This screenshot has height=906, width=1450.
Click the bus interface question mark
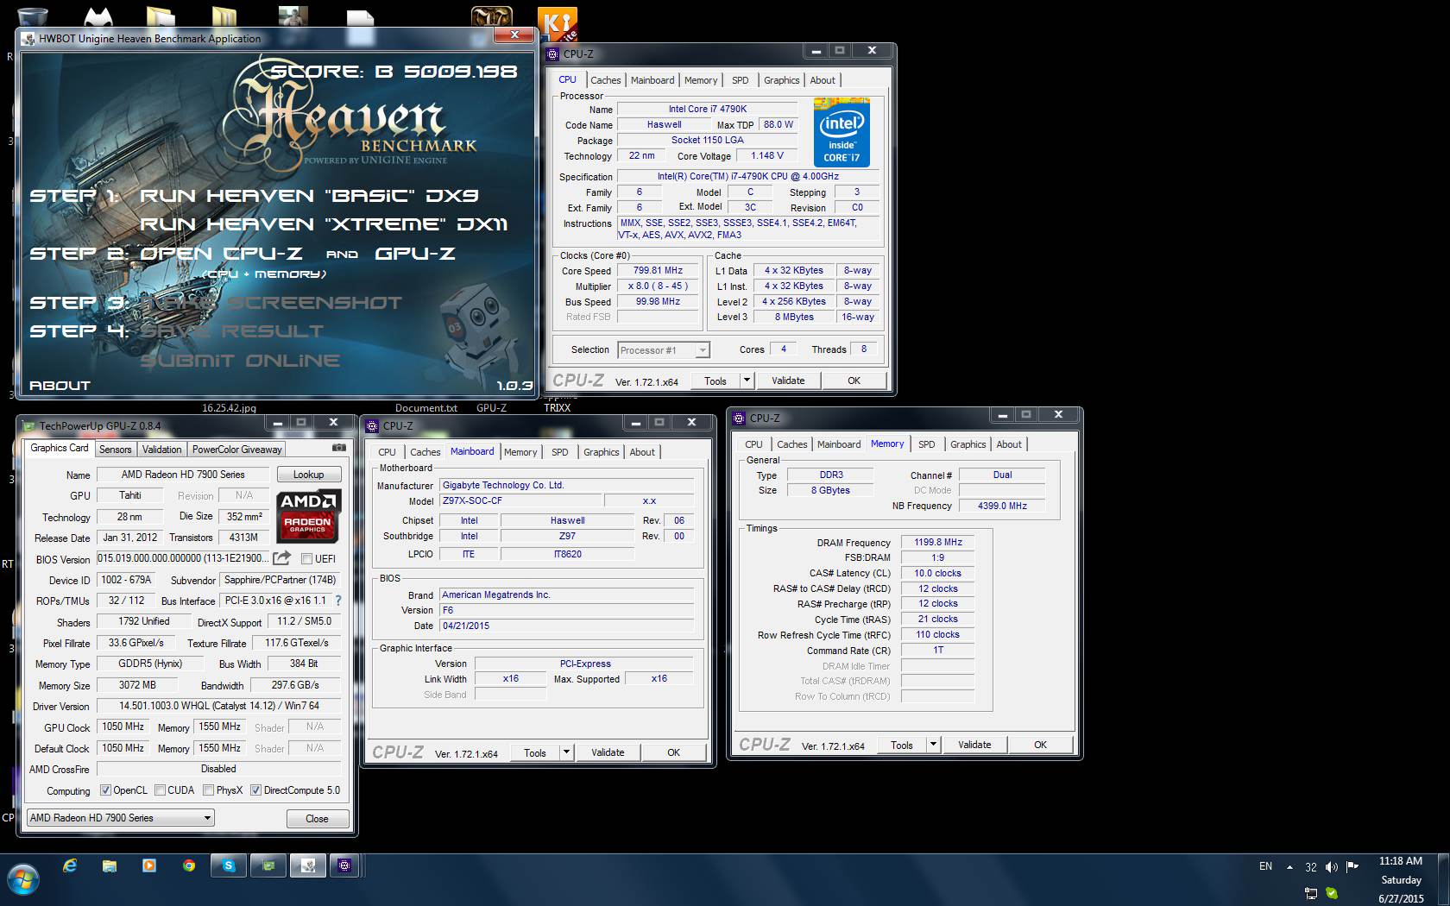[x=338, y=601]
